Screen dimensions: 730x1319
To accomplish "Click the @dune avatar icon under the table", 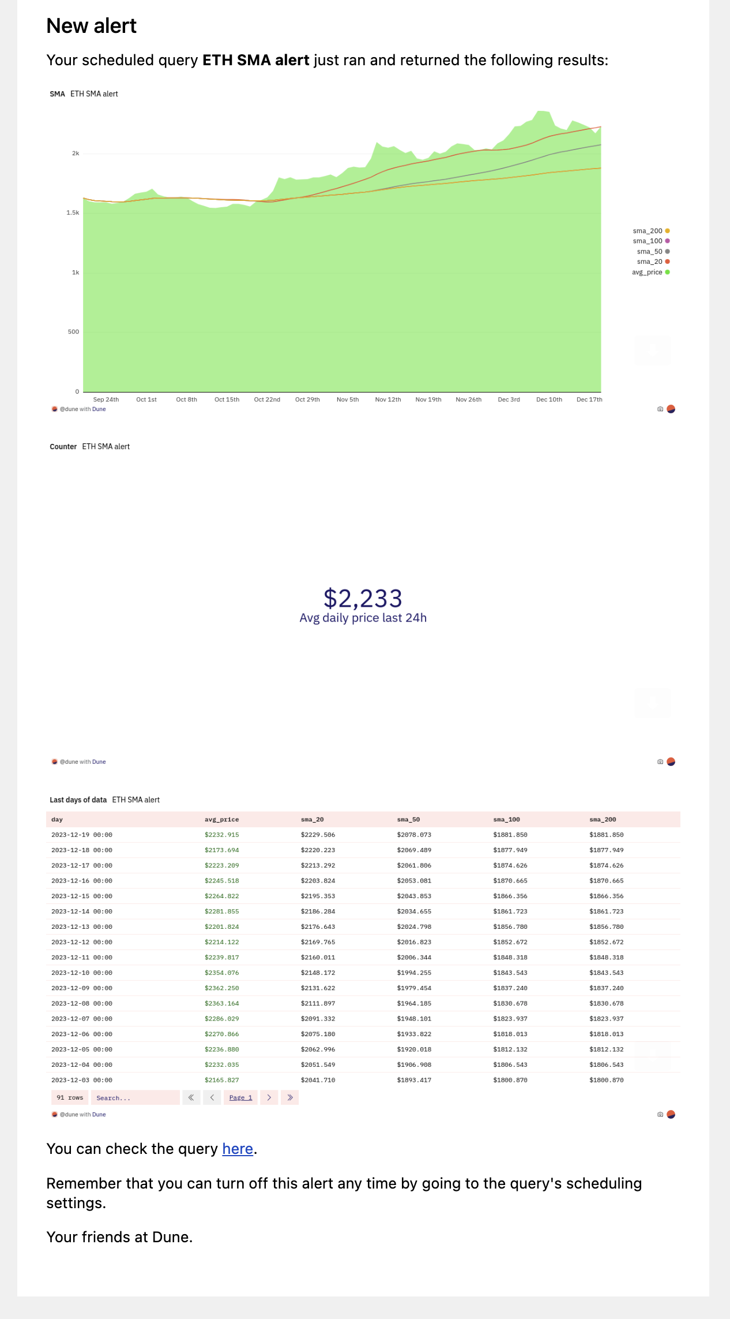I will (55, 1115).
